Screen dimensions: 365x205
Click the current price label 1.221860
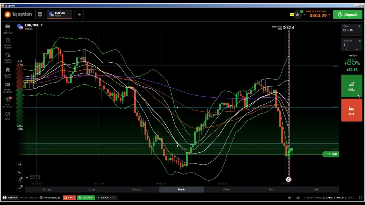pos(330,154)
